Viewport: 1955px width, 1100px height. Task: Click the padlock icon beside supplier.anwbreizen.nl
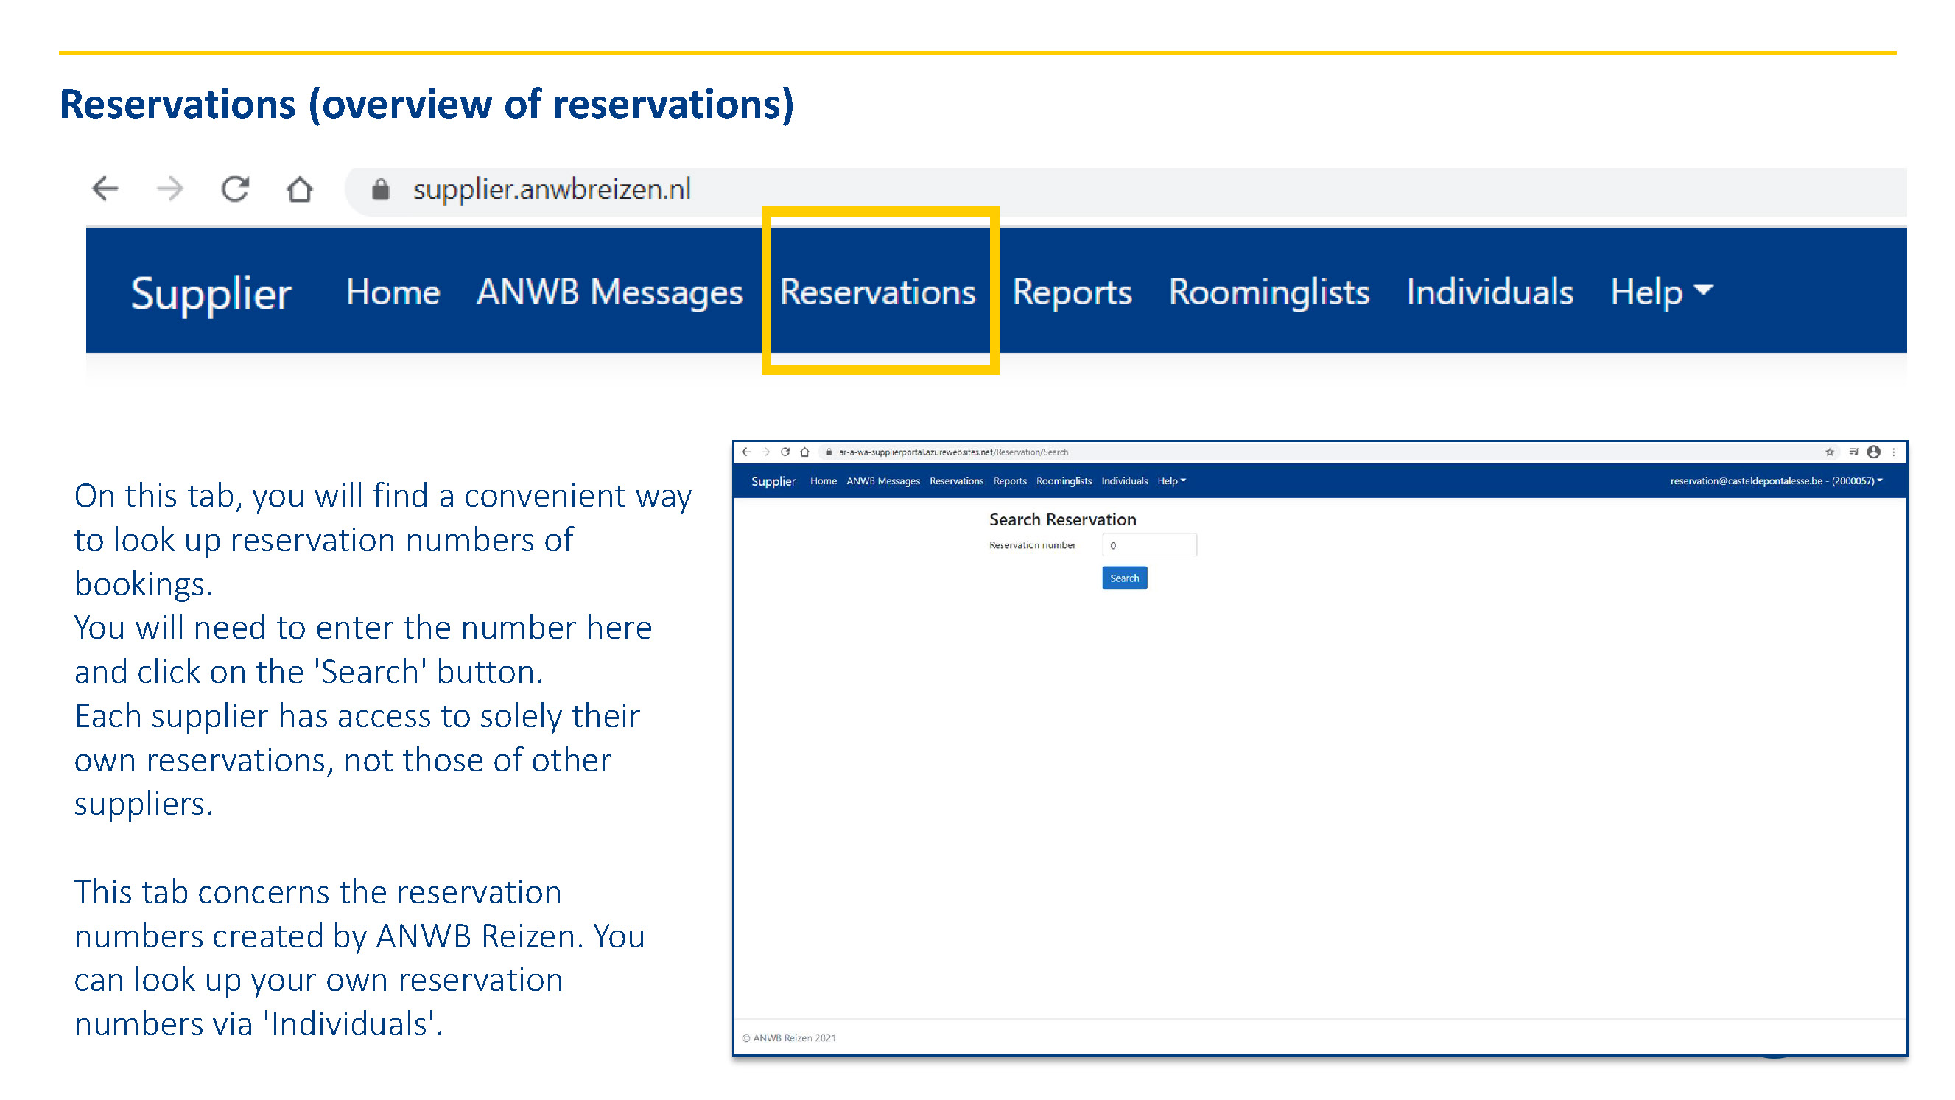tap(381, 189)
